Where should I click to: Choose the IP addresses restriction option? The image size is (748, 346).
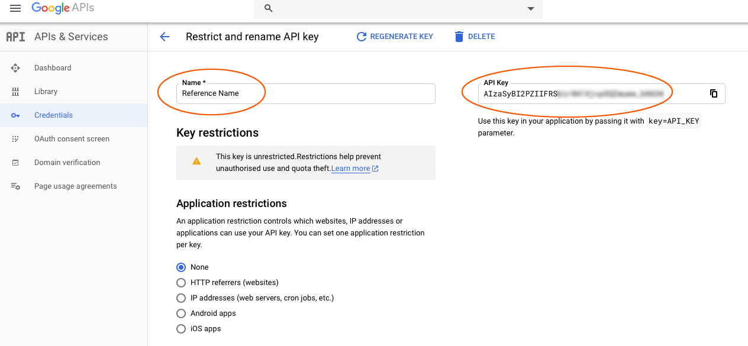pos(182,298)
